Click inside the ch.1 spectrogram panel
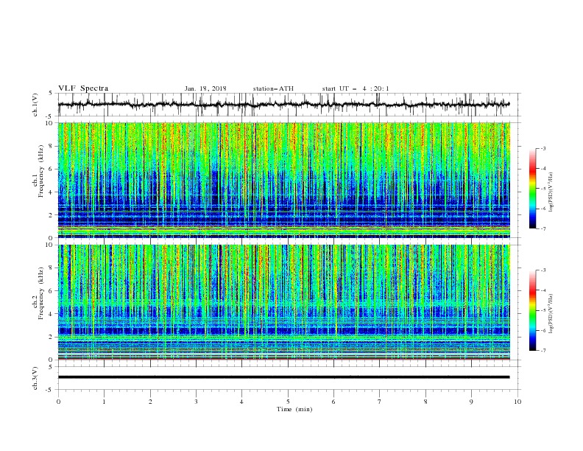 point(284,180)
